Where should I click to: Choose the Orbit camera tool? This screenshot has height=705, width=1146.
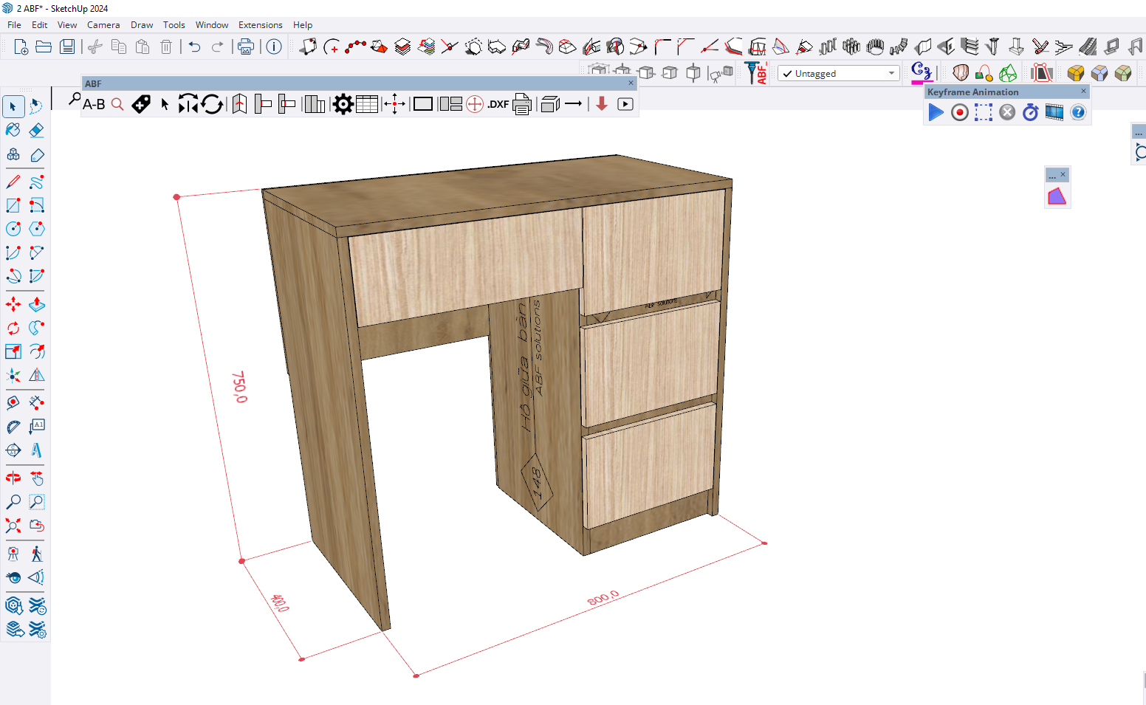[x=13, y=478]
